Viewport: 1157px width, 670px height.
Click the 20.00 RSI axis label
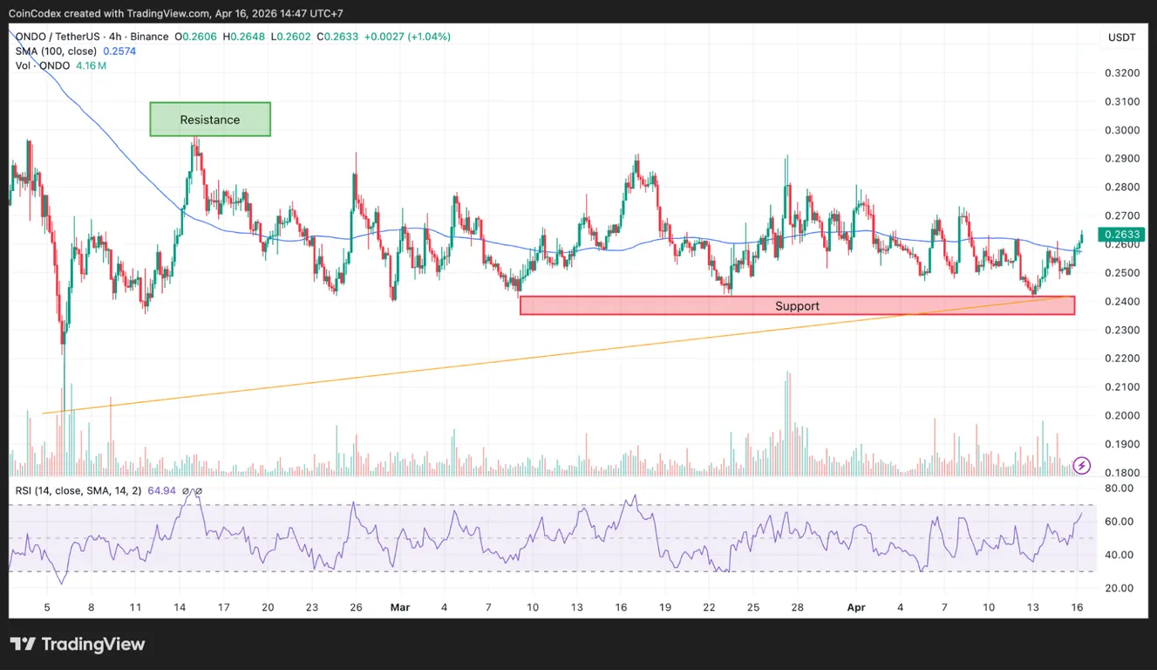pyautogui.click(x=1120, y=588)
